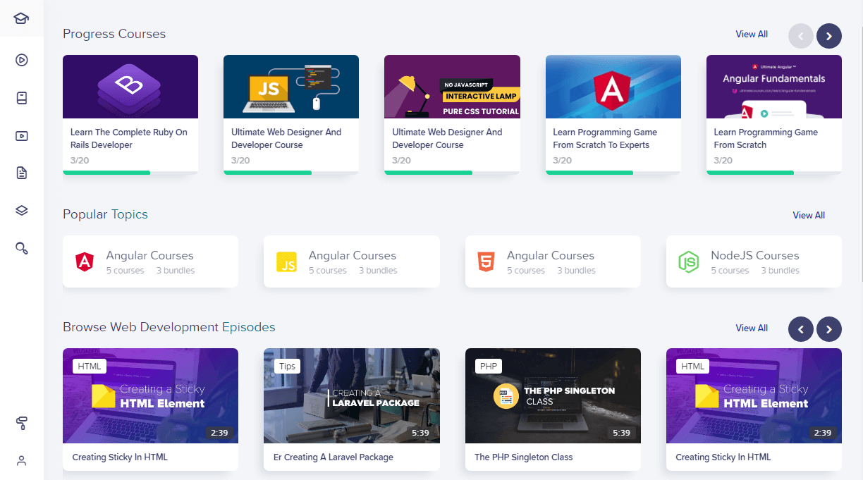Viewport: 863px width, 480px height.
Task: Open Creating A Laravel Package episode thumbnail
Action: 351,395
